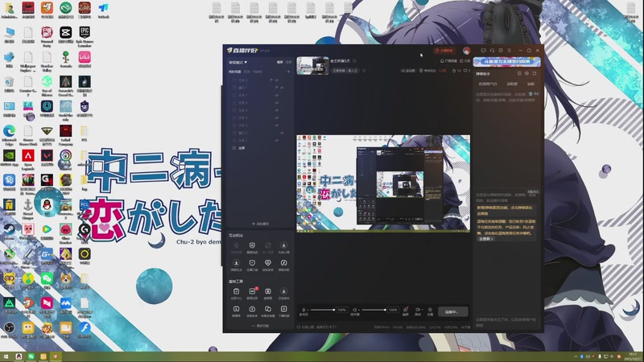Click the heart followers counter icon
This screenshot has width=644, height=362.
[465, 71]
